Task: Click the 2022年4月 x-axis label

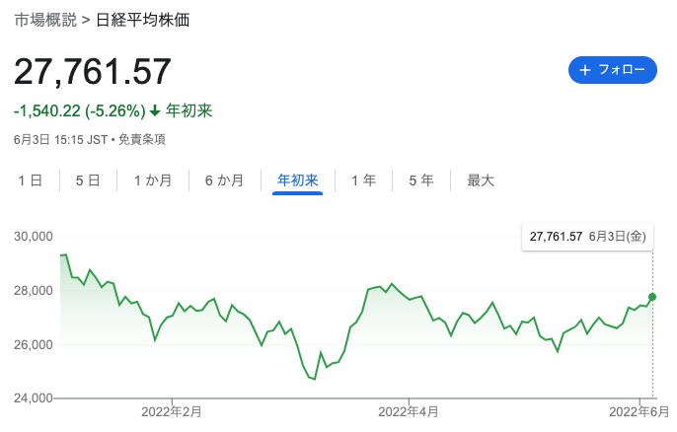Action: 409,411
